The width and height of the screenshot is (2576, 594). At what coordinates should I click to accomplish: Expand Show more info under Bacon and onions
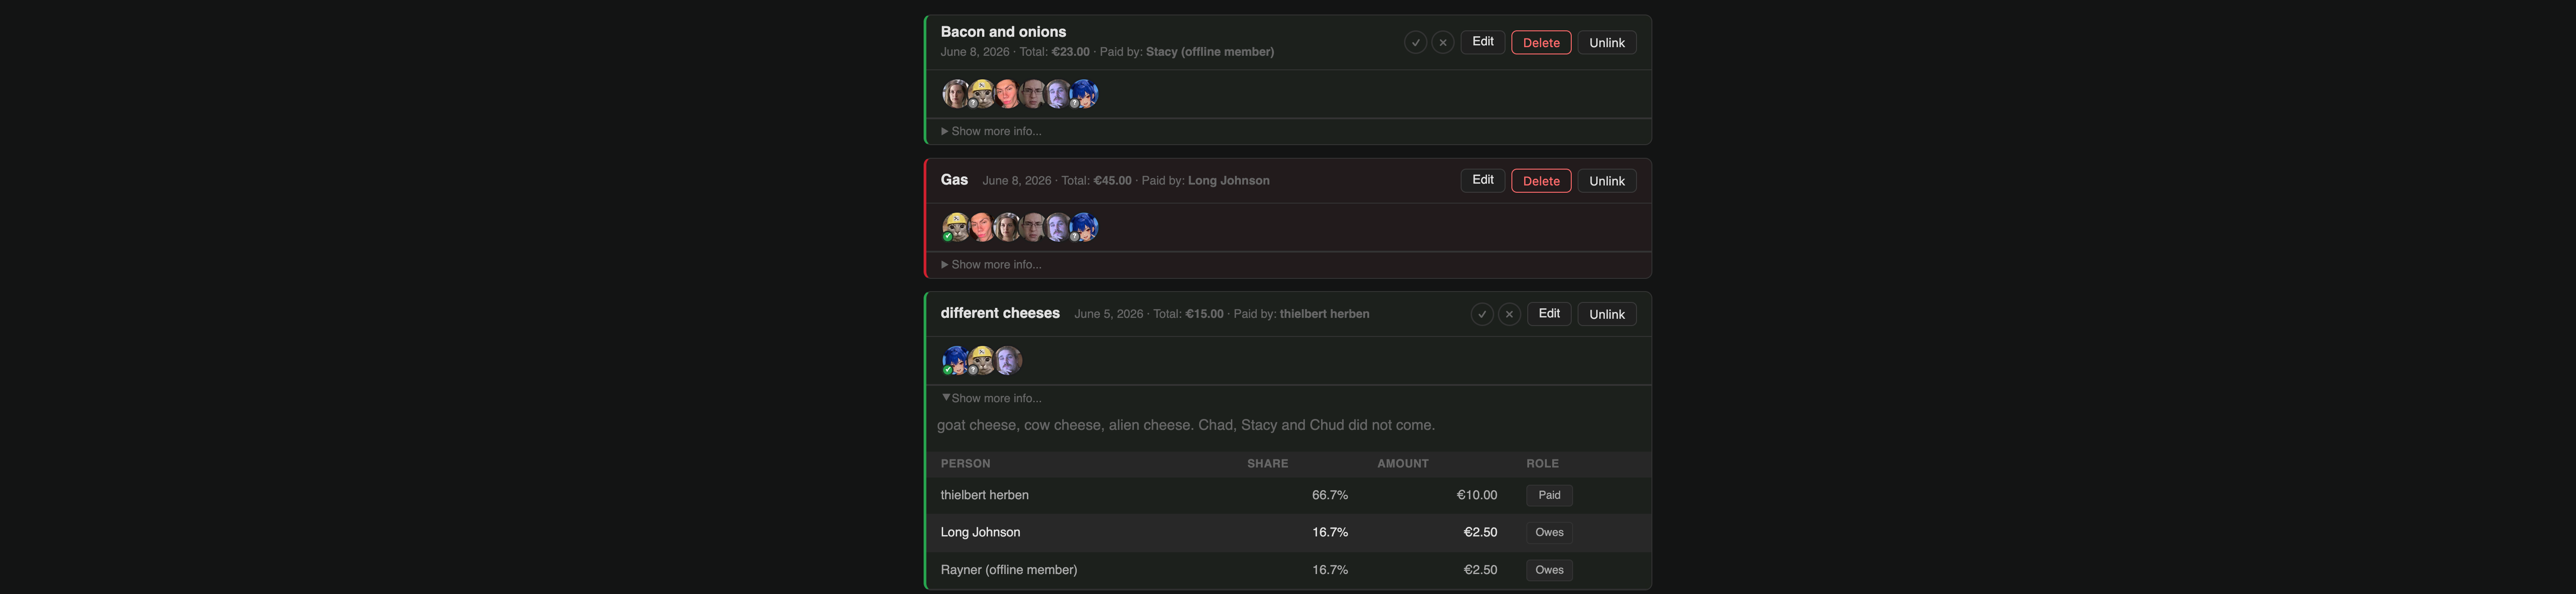991,131
